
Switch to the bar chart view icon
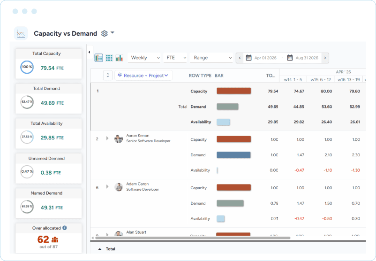(x=120, y=58)
